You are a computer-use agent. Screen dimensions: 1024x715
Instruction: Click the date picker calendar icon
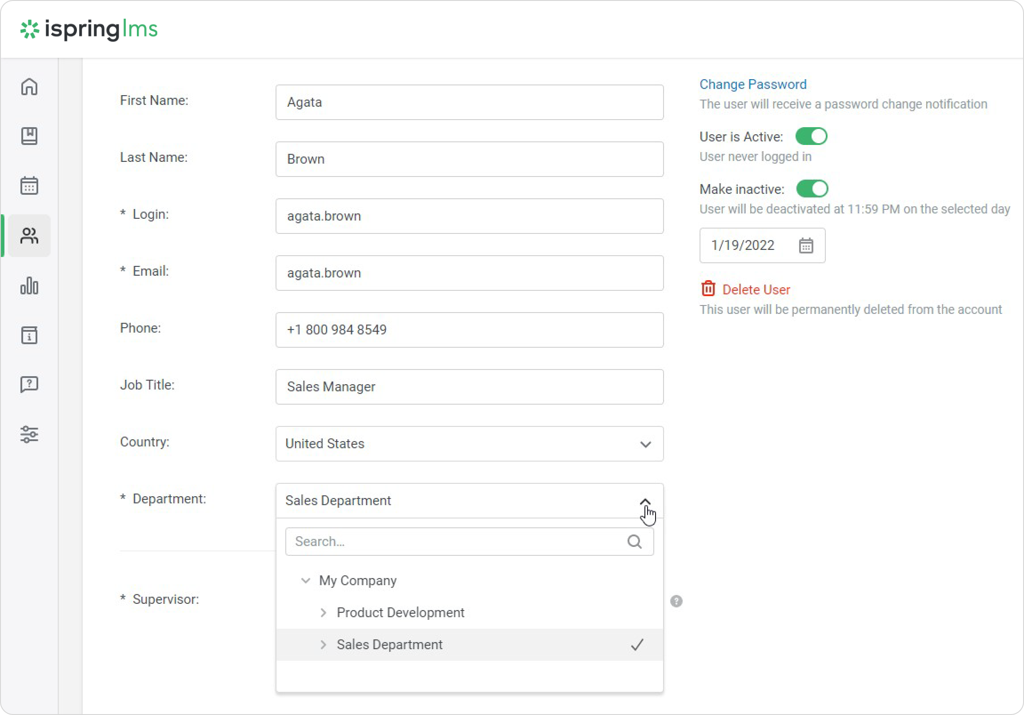point(805,245)
